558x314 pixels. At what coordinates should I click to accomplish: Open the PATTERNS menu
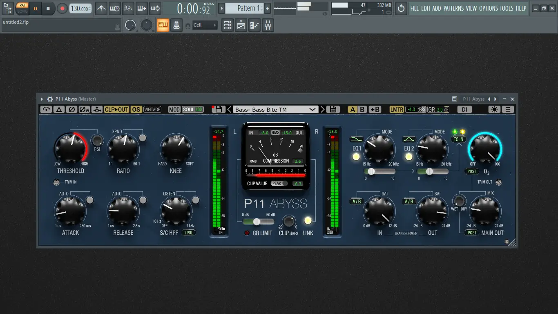[x=453, y=8]
